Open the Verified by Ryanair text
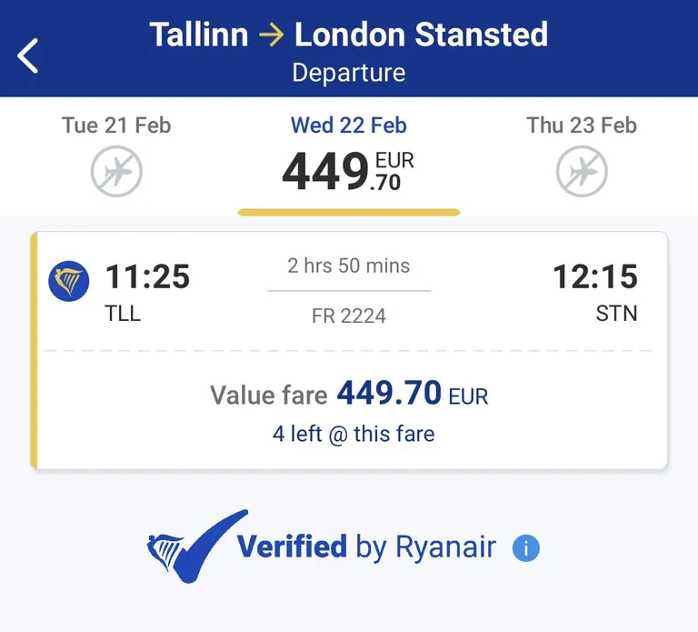698x632 pixels. [x=366, y=547]
